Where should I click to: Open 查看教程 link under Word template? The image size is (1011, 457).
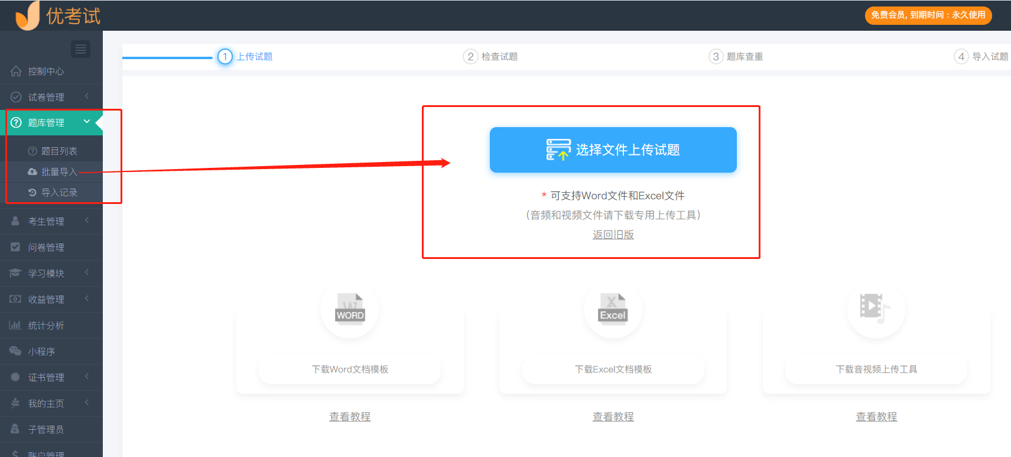(350, 417)
